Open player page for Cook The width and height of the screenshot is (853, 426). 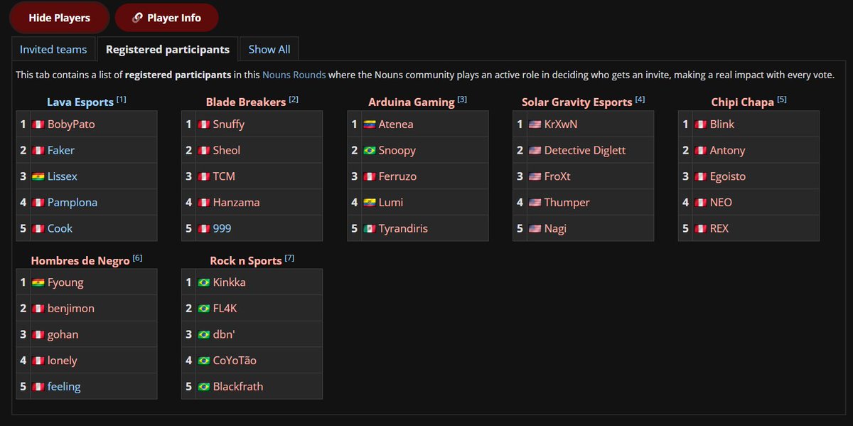pyautogui.click(x=60, y=228)
